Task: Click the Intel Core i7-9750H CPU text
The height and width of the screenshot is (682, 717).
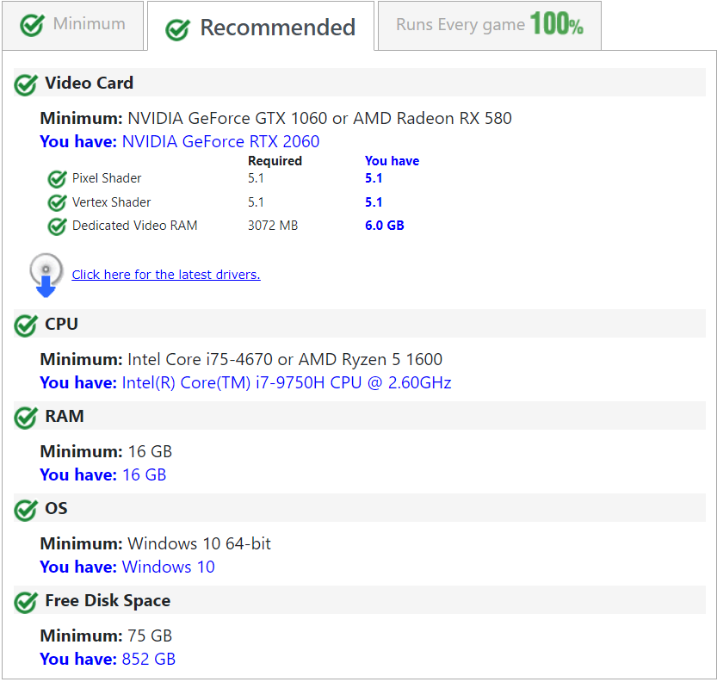Action: pos(287,382)
